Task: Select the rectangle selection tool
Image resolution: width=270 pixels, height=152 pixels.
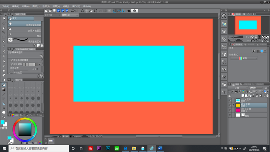Action: pyautogui.click(x=3, y=37)
